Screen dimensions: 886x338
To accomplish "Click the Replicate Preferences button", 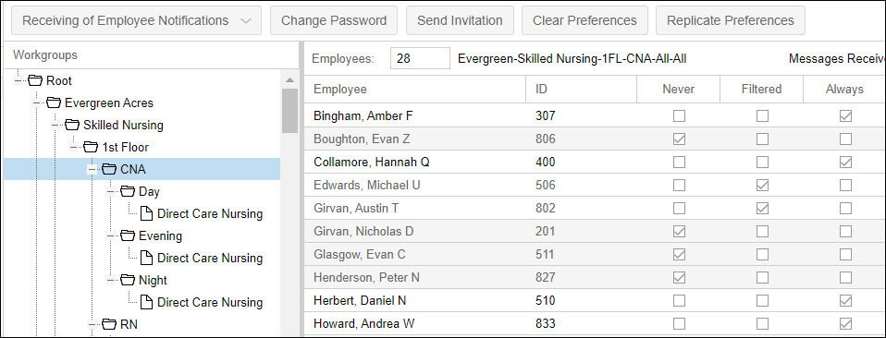I will 730,20.
